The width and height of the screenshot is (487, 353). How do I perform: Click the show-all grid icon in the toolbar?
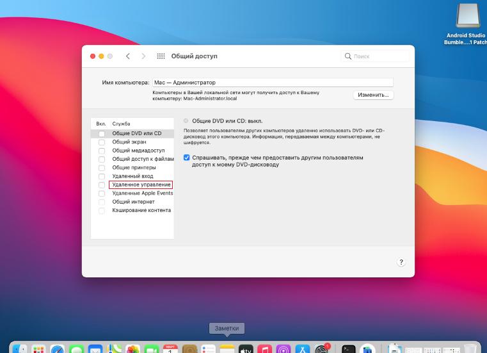click(161, 56)
